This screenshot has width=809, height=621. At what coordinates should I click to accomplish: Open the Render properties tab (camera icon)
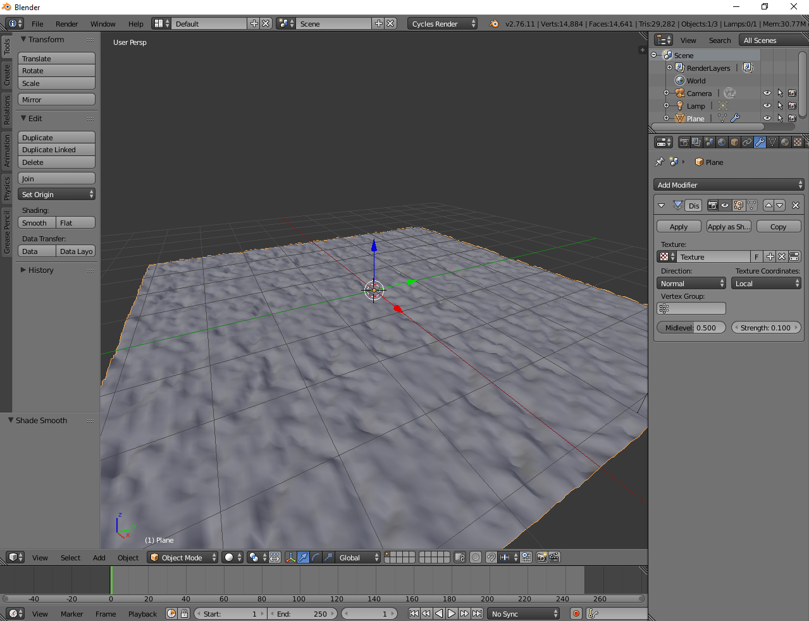(x=684, y=142)
